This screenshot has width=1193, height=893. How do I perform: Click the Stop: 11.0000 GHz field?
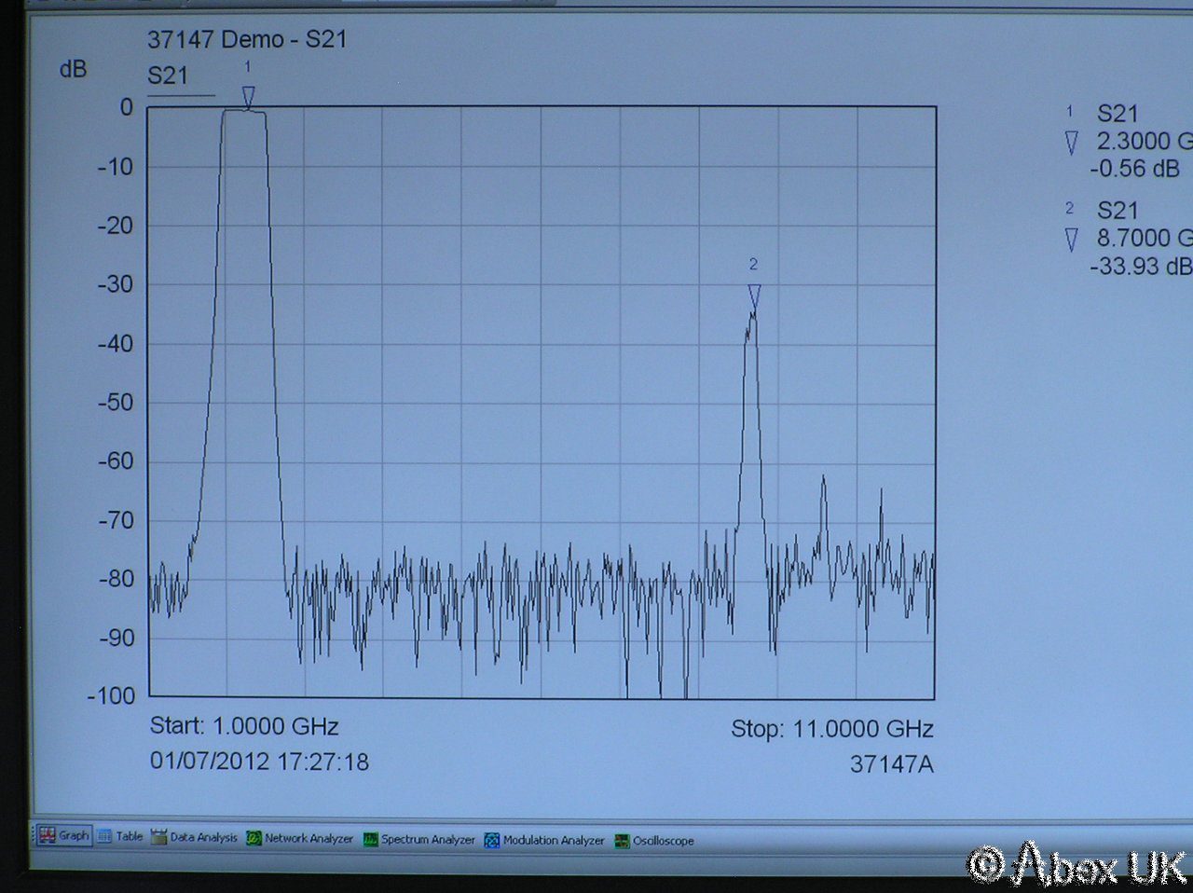pyautogui.click(x=831, y=729)
